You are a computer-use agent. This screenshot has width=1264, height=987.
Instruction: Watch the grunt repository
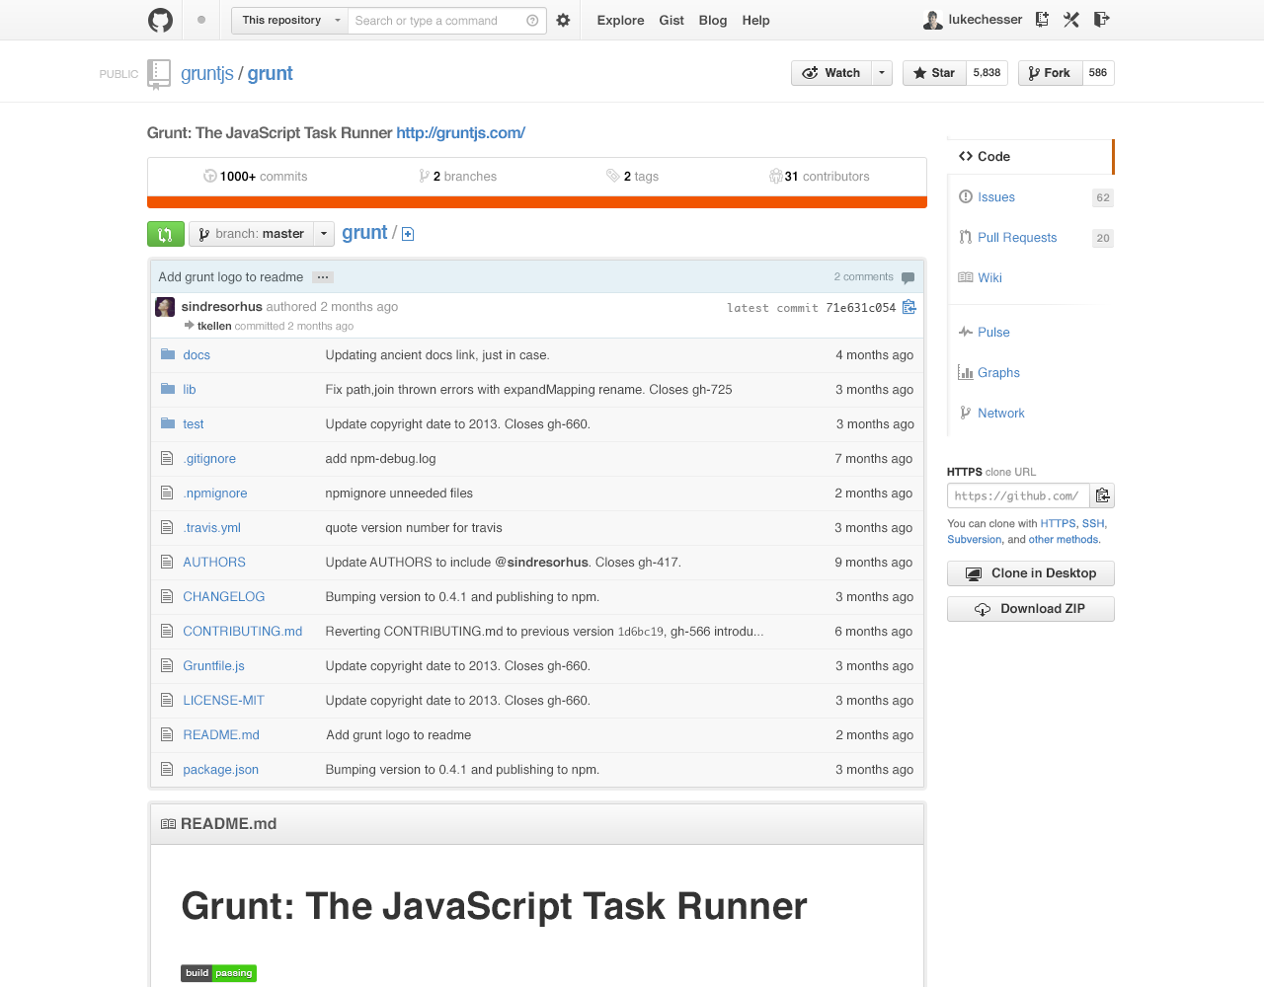pyautogui.click(x=831, y=73)
